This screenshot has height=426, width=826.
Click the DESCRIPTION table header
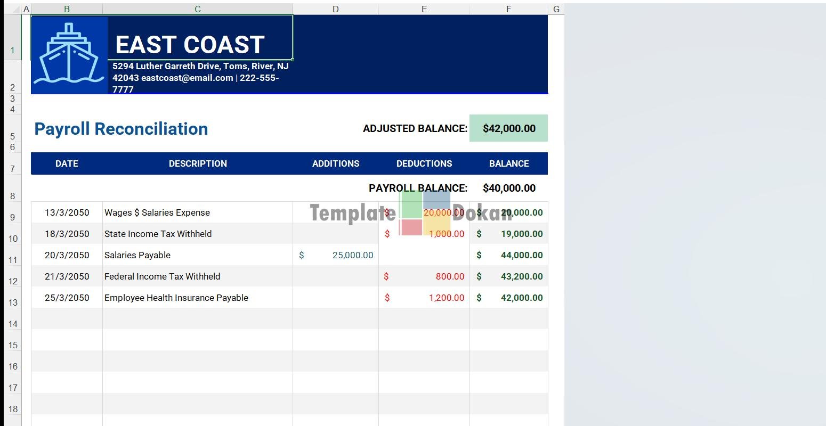coord(198,163)
